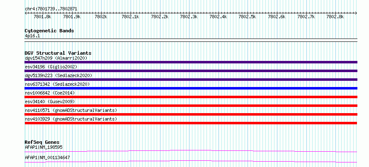Click the 7802.4k ruler tick label

point(218,17)
